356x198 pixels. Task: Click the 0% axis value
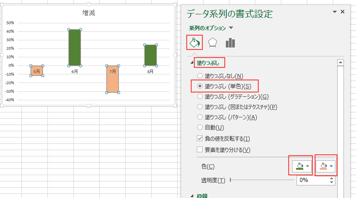tap(11, 65)
